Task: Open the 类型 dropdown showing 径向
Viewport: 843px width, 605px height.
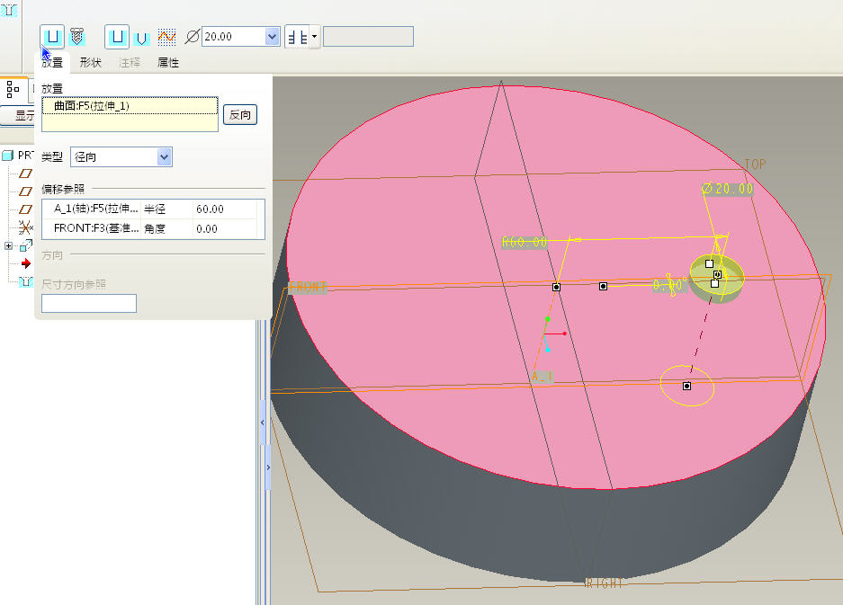Action: point(121,157)
